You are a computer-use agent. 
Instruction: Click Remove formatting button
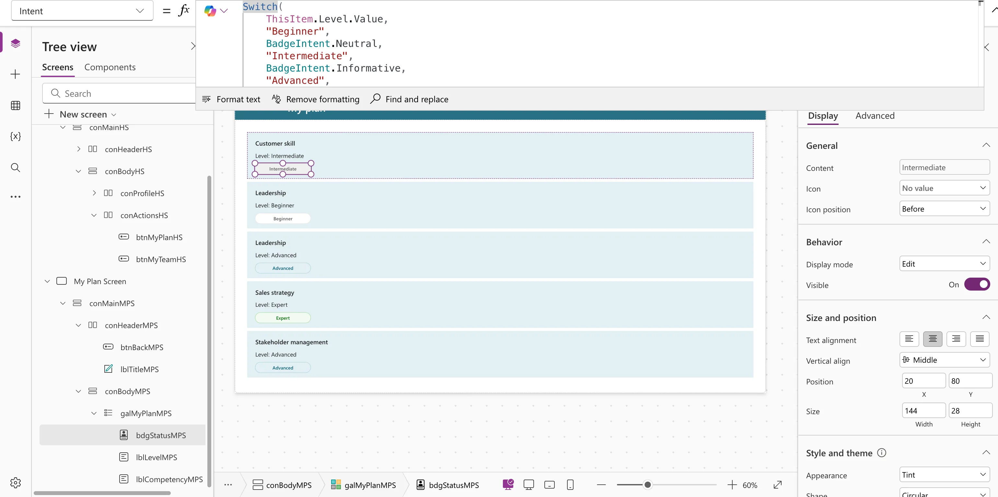[315, 99]
